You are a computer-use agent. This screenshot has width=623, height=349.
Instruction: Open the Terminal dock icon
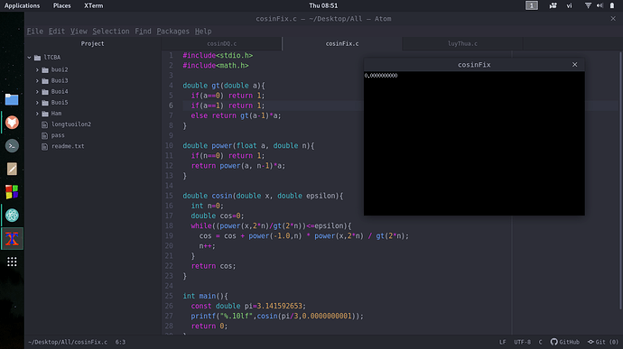(x=12, y=146)
